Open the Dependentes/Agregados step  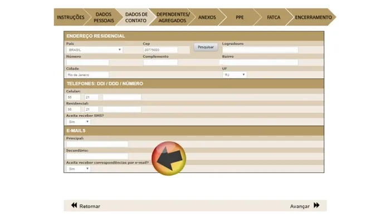173,17
